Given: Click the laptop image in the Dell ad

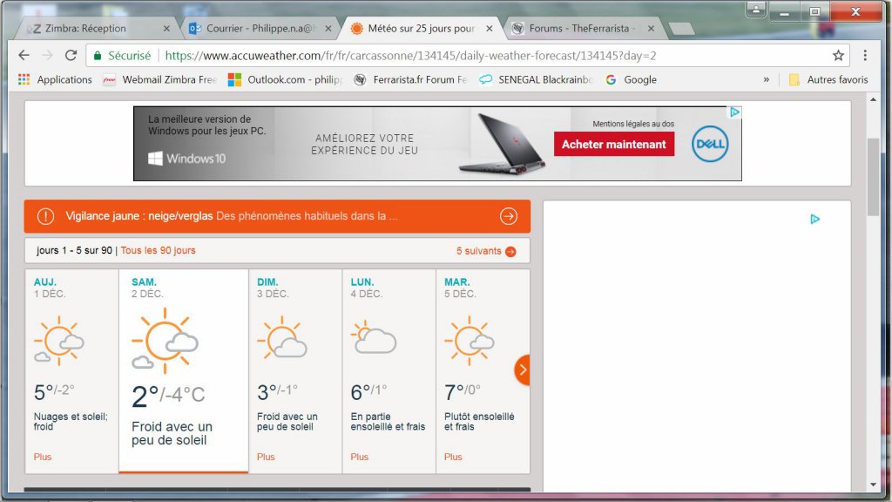Looking at the screenshot, I should (x=503, y=143).
